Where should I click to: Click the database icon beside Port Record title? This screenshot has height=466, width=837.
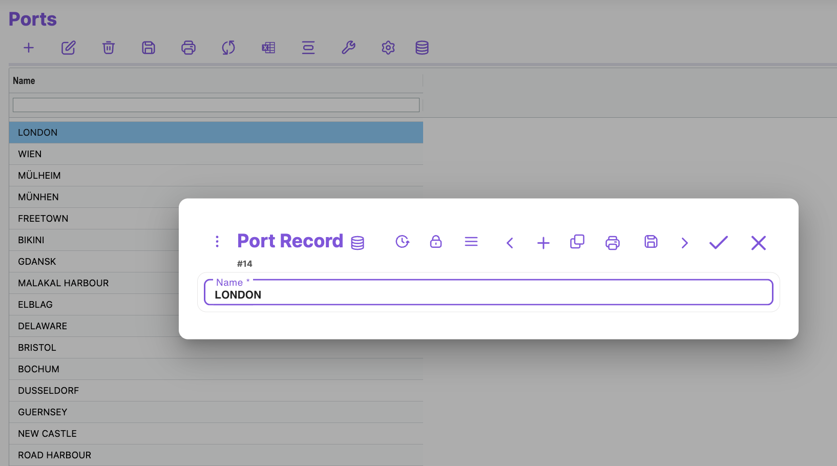[x=358, y=243]
